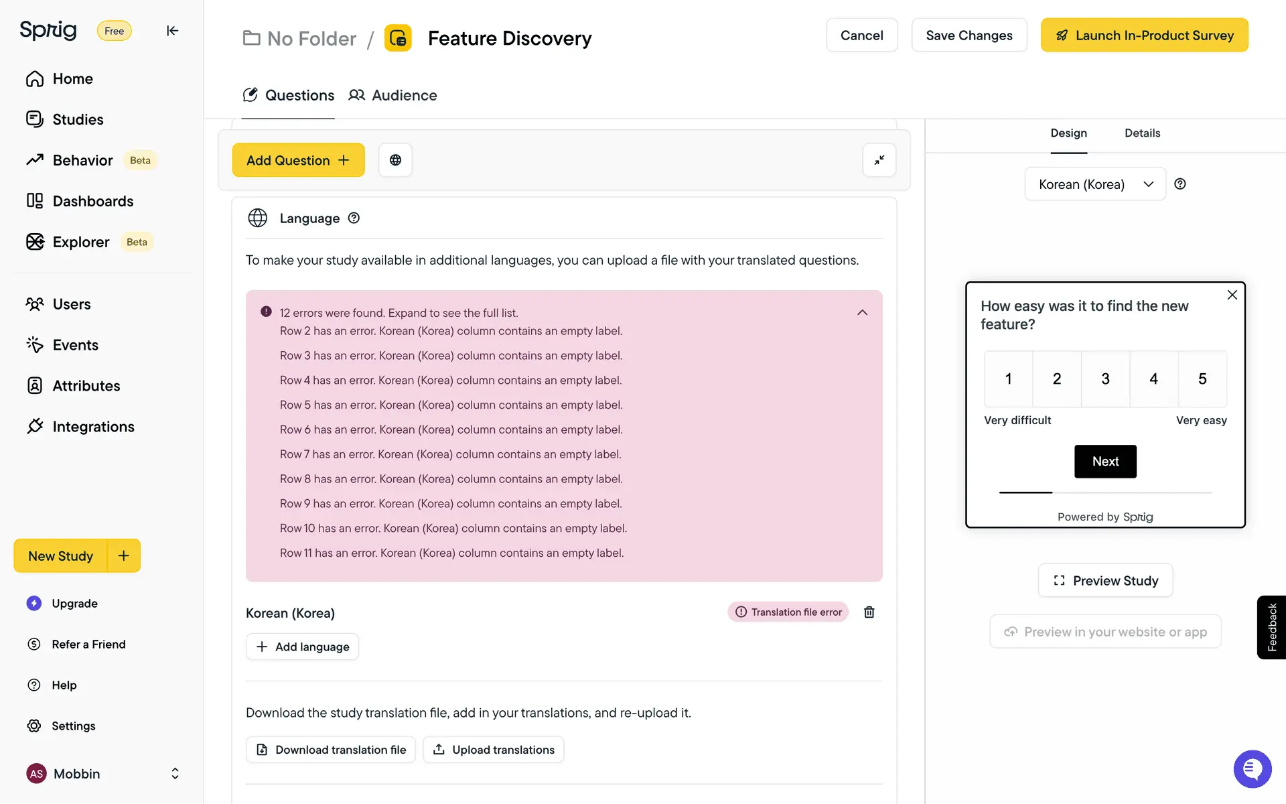Click Upload translations button
This screenshot has height=804, width=1286.
494,750
